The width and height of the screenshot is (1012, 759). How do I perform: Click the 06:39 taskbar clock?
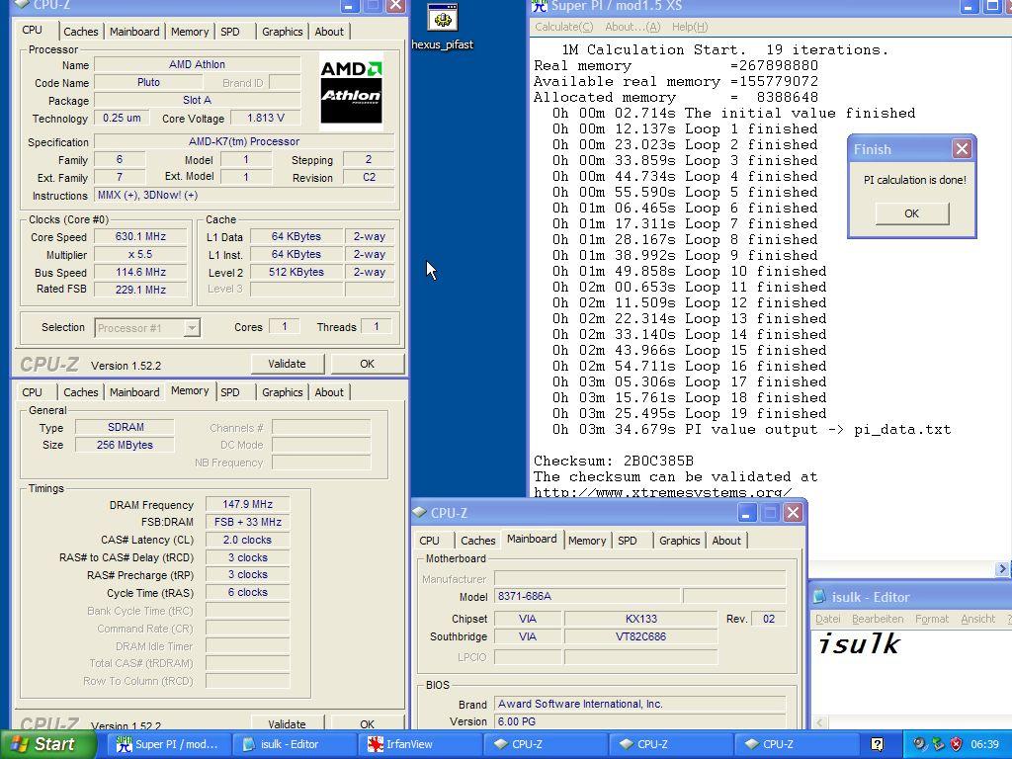click(x=984, y=744)
